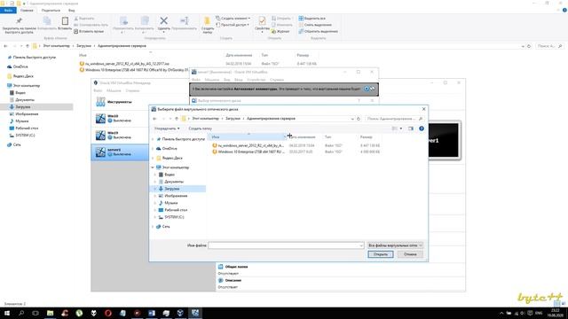Click Журнал (history) in the Explorer ribbon
This screenshot has height=319, width=568.
pyautogui.click(x=280, y=32)
